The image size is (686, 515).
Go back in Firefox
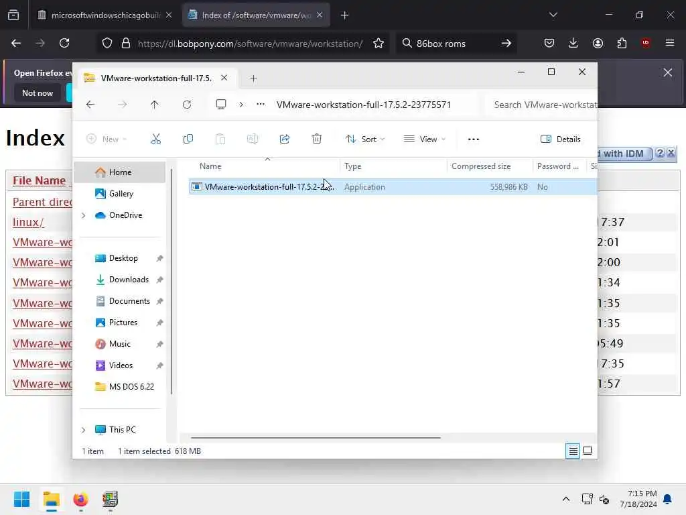coord(16,44)
